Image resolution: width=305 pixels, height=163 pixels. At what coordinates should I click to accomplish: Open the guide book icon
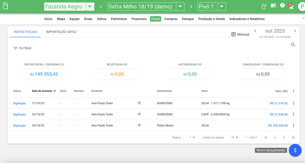tap(273, 6)
